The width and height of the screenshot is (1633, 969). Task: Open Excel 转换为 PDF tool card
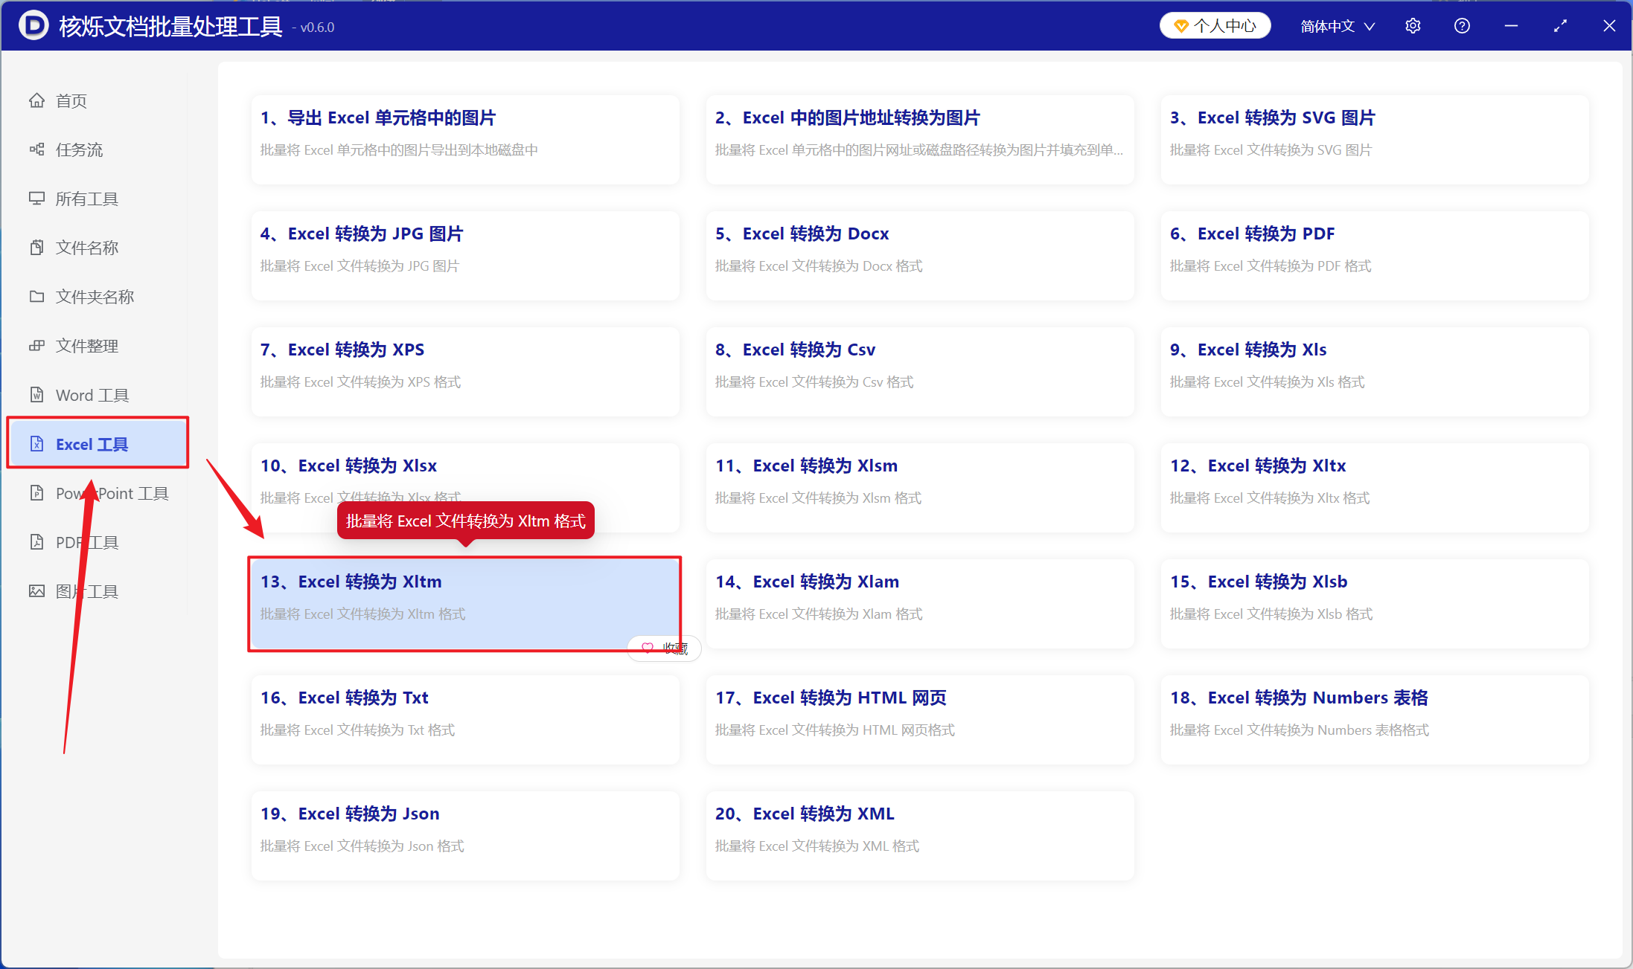[x=1375, y=256]
